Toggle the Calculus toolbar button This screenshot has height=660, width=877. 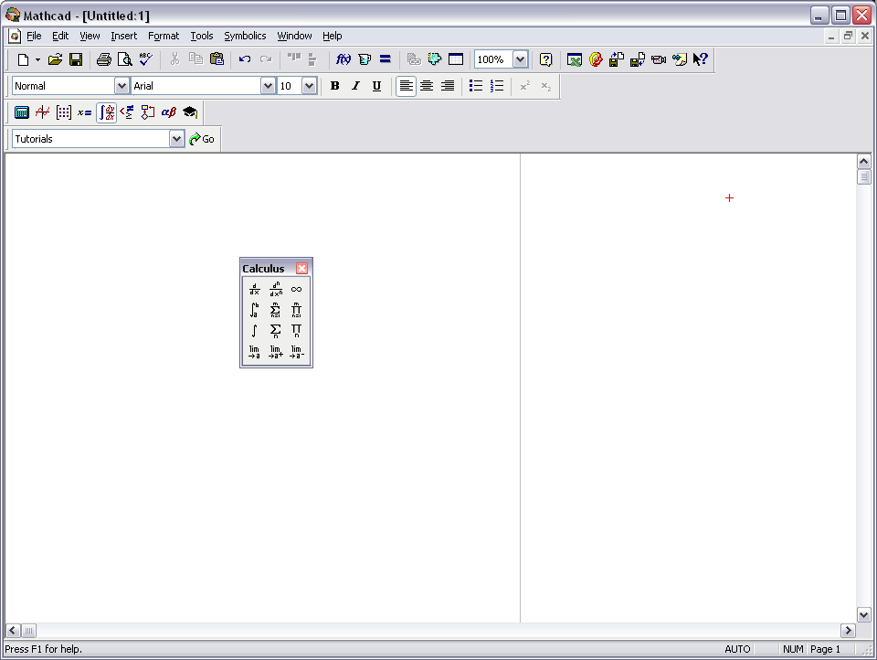(x=106, y=112)
